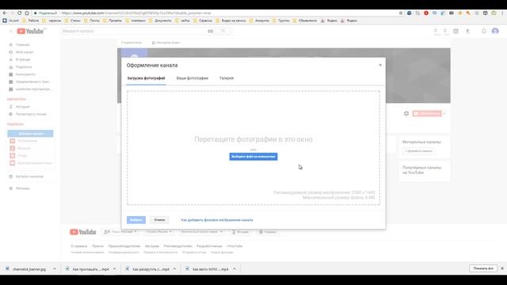
Task: Switch to Ваши фотографии tab
Action: pyautogui.click(x=193, y=78)
